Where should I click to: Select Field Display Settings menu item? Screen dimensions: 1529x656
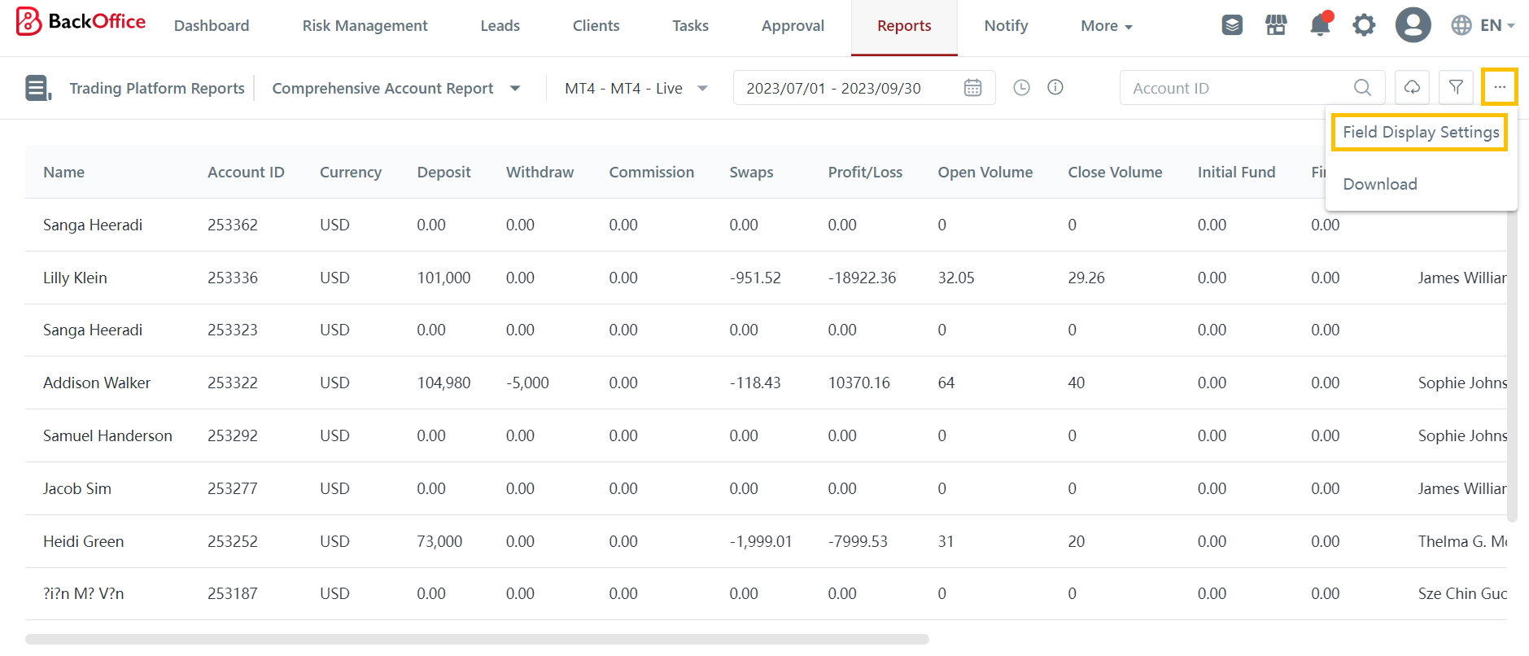coord(1420,132)
